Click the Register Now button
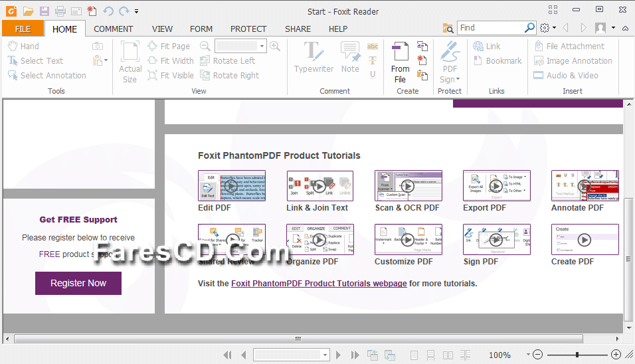 pyautogui.click(x=78, y=283)
